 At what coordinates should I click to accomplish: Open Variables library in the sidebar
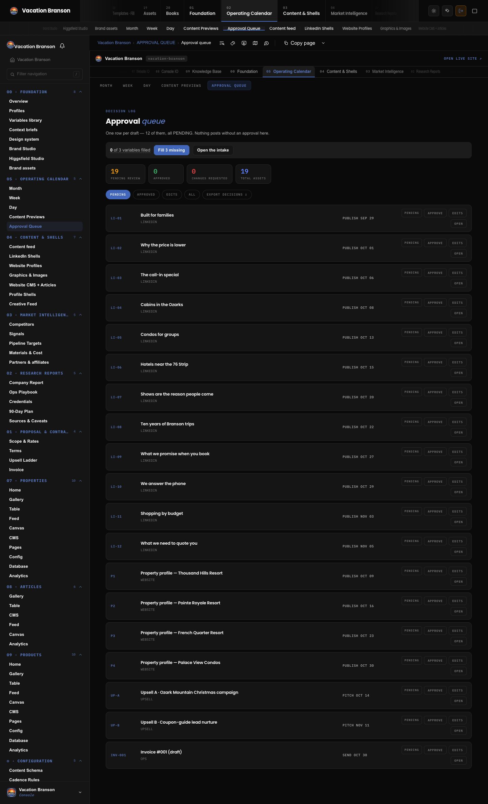point(25,120)
